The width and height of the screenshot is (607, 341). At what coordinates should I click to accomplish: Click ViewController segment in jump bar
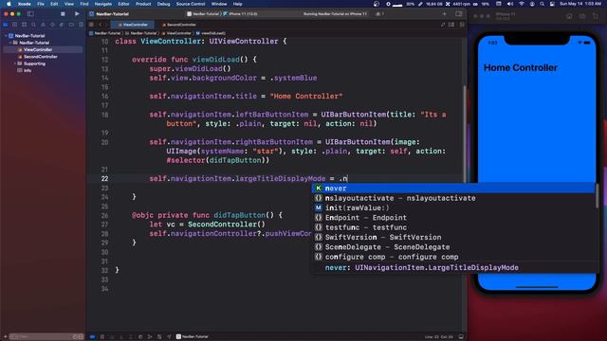(176, 33)
